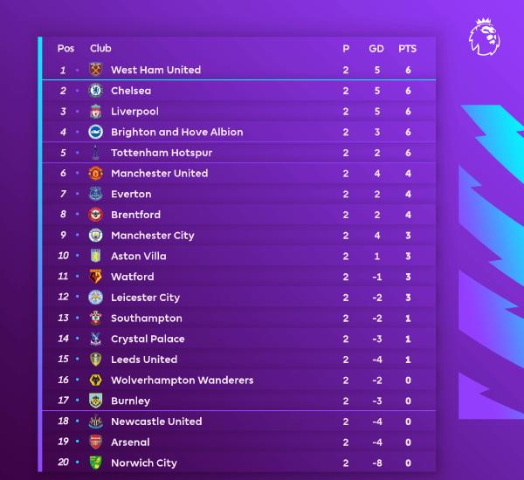Click the Liverpool club crest
524x480 pixels.
click(x=96, y=112)
